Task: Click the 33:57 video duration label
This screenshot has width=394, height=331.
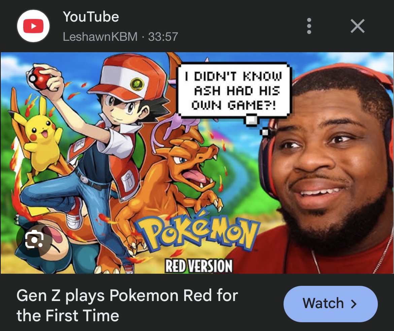Action: pyautogui.click(x=163, y=37)
